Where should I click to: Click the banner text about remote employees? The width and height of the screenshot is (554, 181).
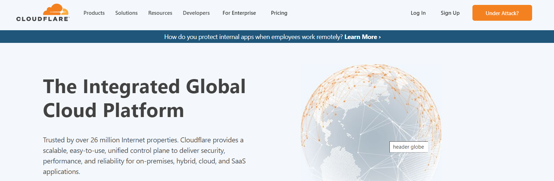click(x=254, y=37)
